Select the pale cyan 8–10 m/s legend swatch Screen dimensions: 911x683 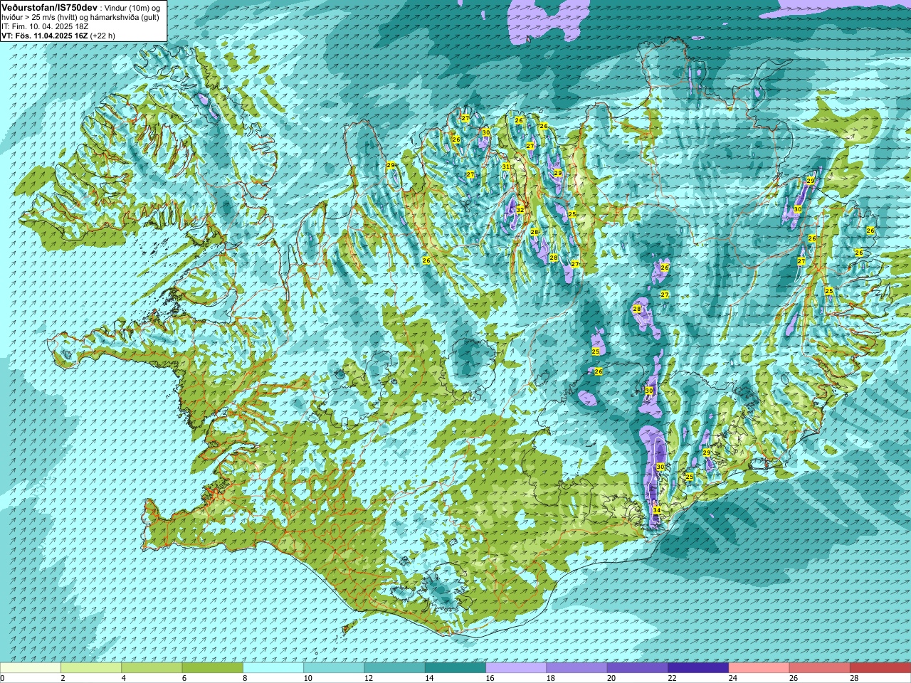(273, 668)
